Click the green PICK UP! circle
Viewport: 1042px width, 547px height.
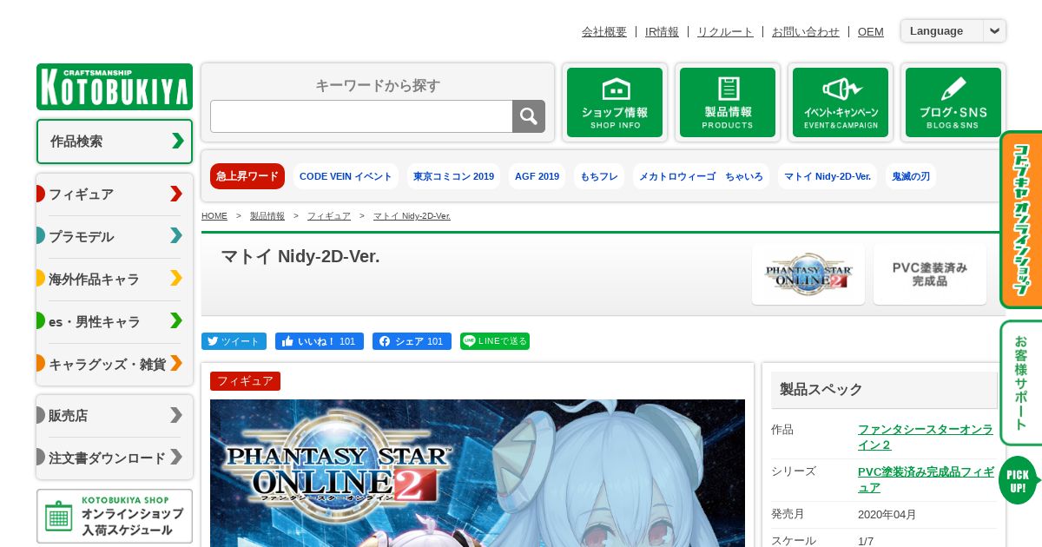(1019, 480)
